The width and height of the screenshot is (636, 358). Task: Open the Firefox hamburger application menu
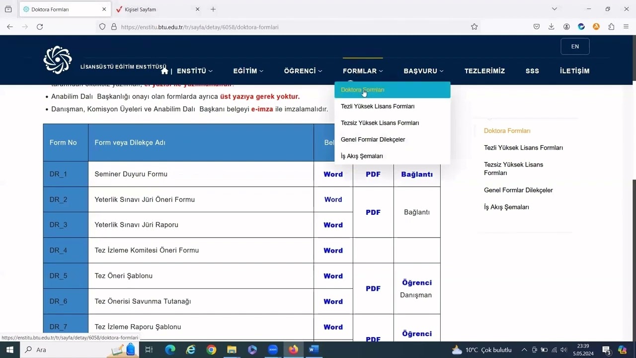click(626, 27)
